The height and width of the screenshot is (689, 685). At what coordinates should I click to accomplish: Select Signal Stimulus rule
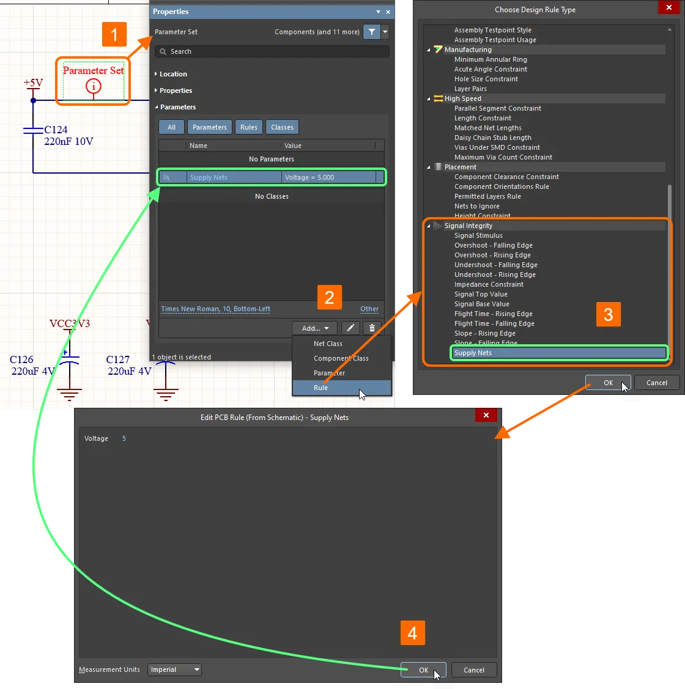pos(478,235)
